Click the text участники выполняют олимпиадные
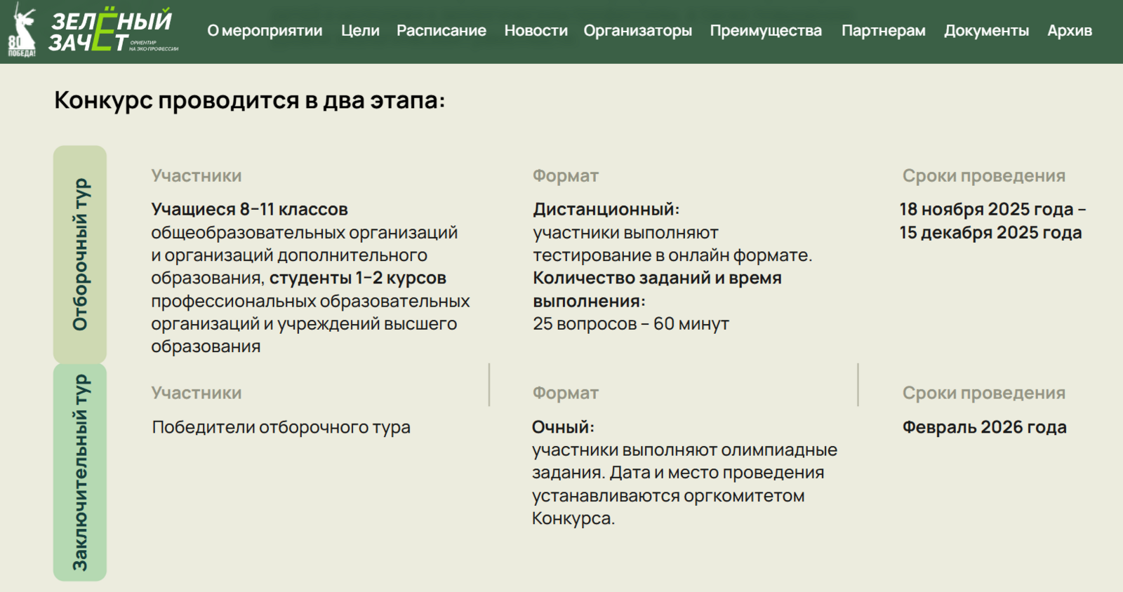 coord(685,450)
